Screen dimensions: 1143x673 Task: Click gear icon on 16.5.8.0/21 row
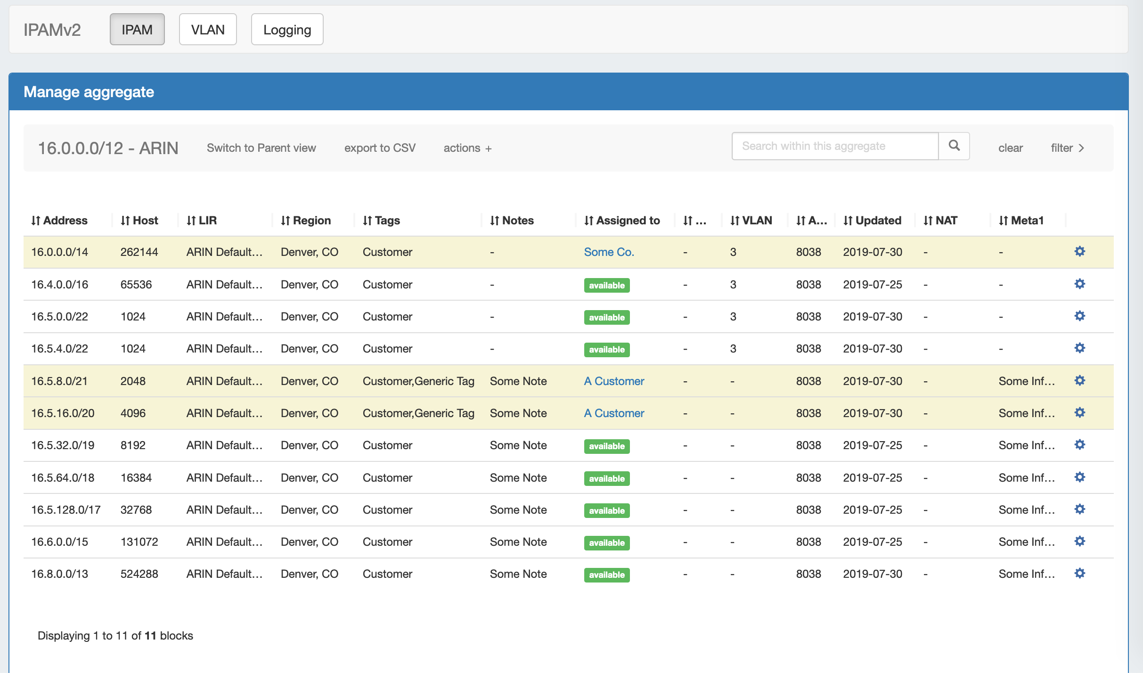1079,380
